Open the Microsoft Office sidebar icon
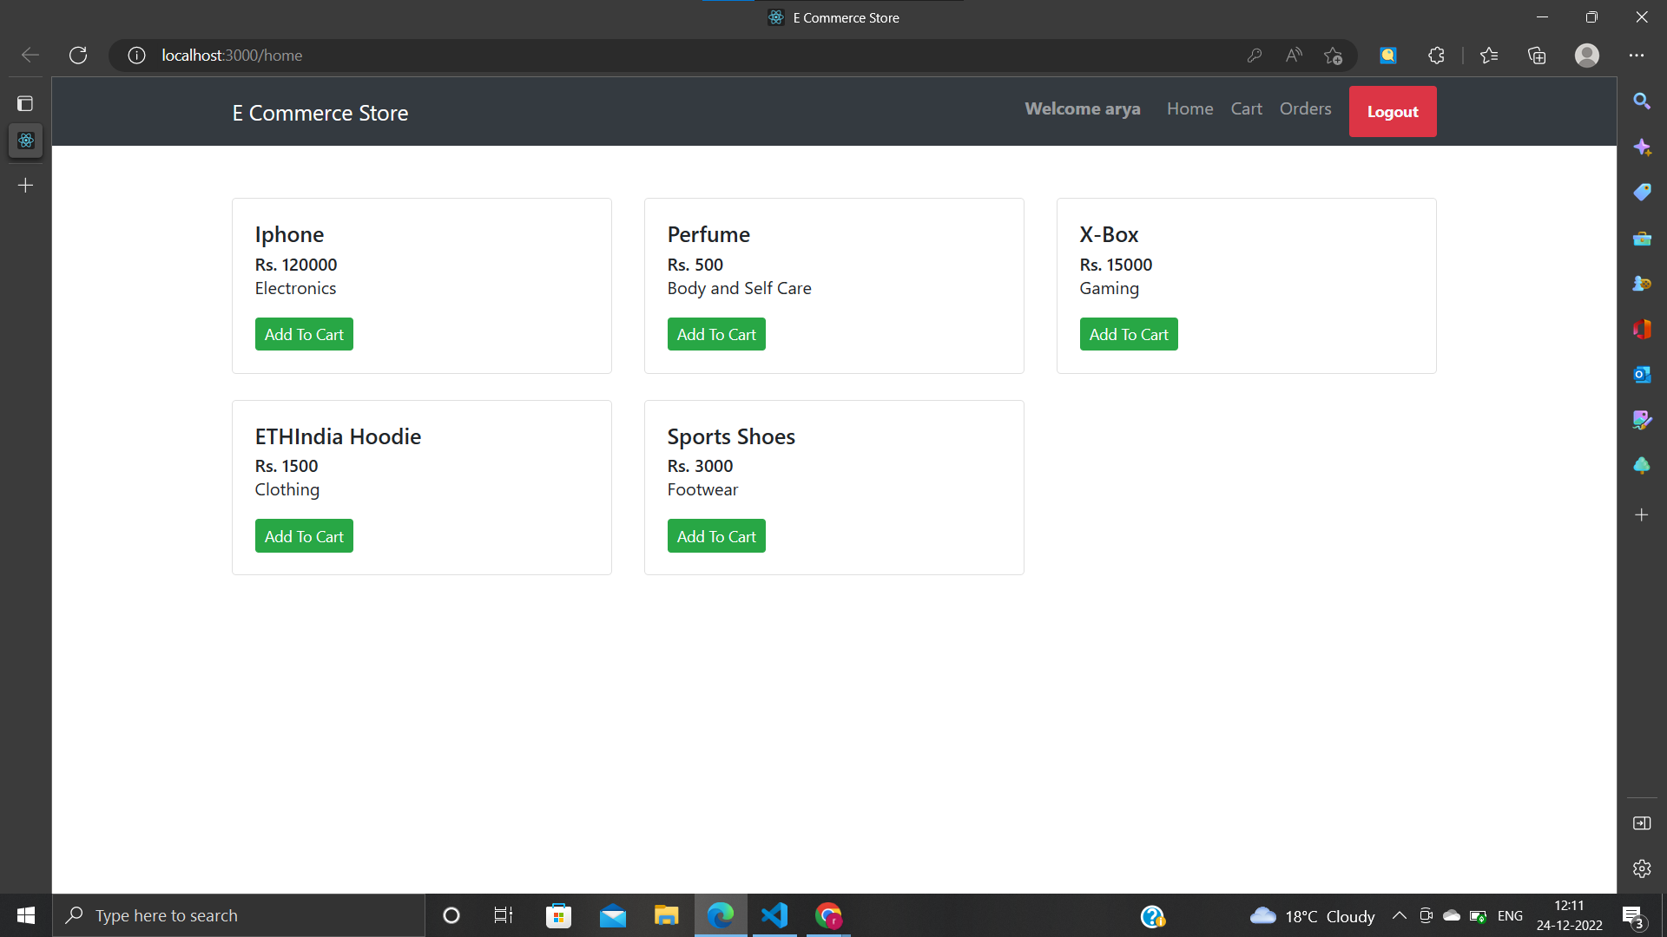The image size is (1667, 937). tap(1641, 329)
